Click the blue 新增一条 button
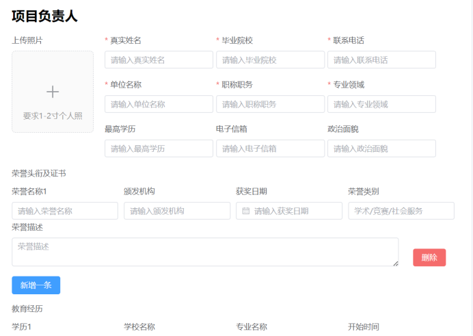Image resolution: width=473 pixels, height=336 pixels. pos(36,285)
